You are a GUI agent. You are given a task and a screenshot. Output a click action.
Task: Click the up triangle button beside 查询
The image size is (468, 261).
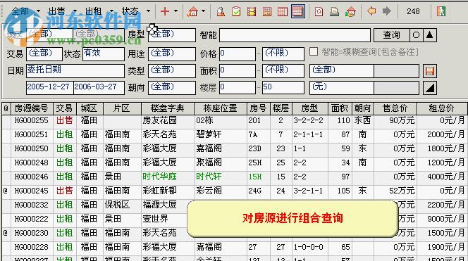429,35
